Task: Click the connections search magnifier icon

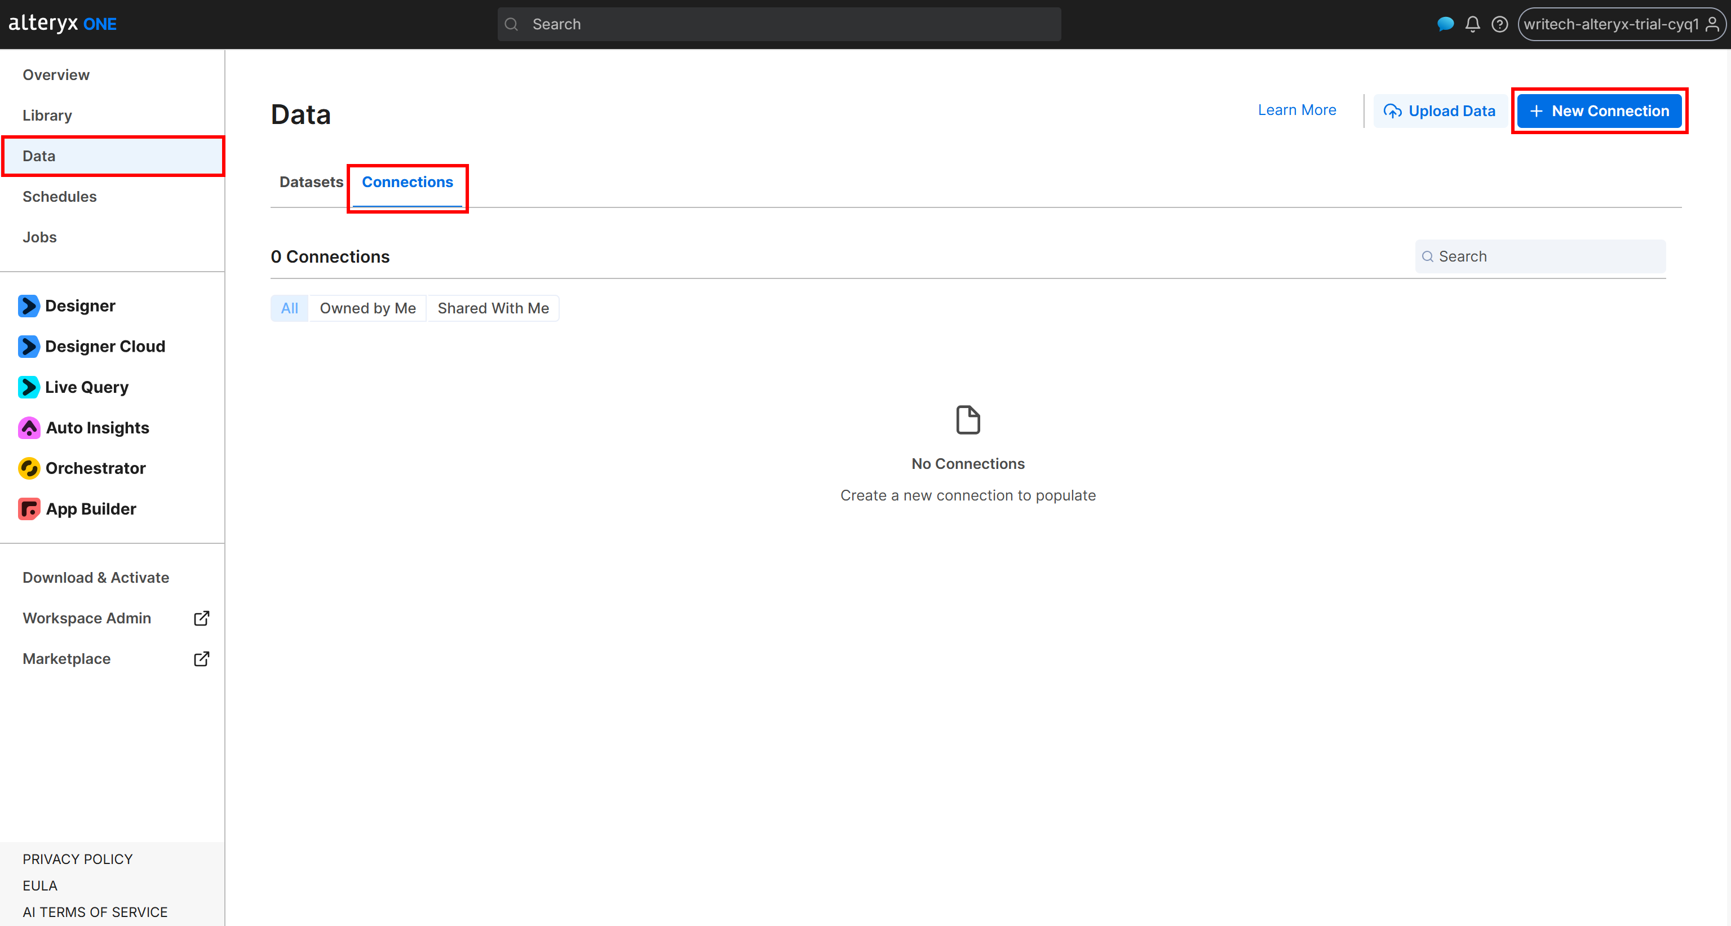Action: (1427, 256)
